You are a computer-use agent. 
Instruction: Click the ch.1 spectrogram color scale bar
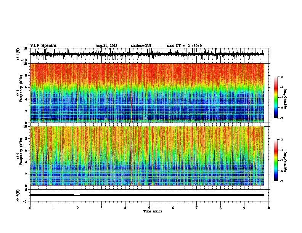(x=276, y=97)
